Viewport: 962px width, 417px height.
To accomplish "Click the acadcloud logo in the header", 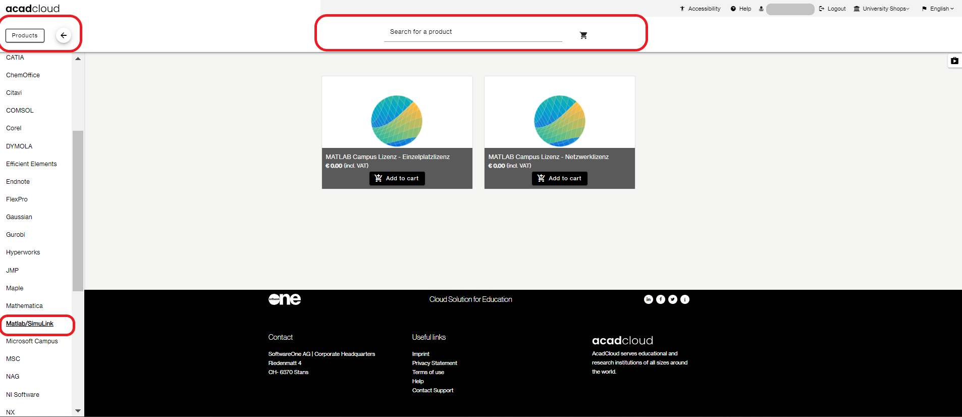I will (x=33, y=9).
